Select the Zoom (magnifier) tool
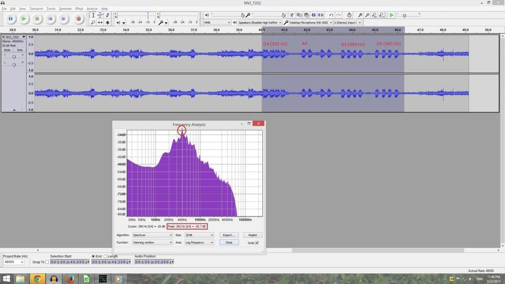505x284 pixels. [x=93, y=23]
